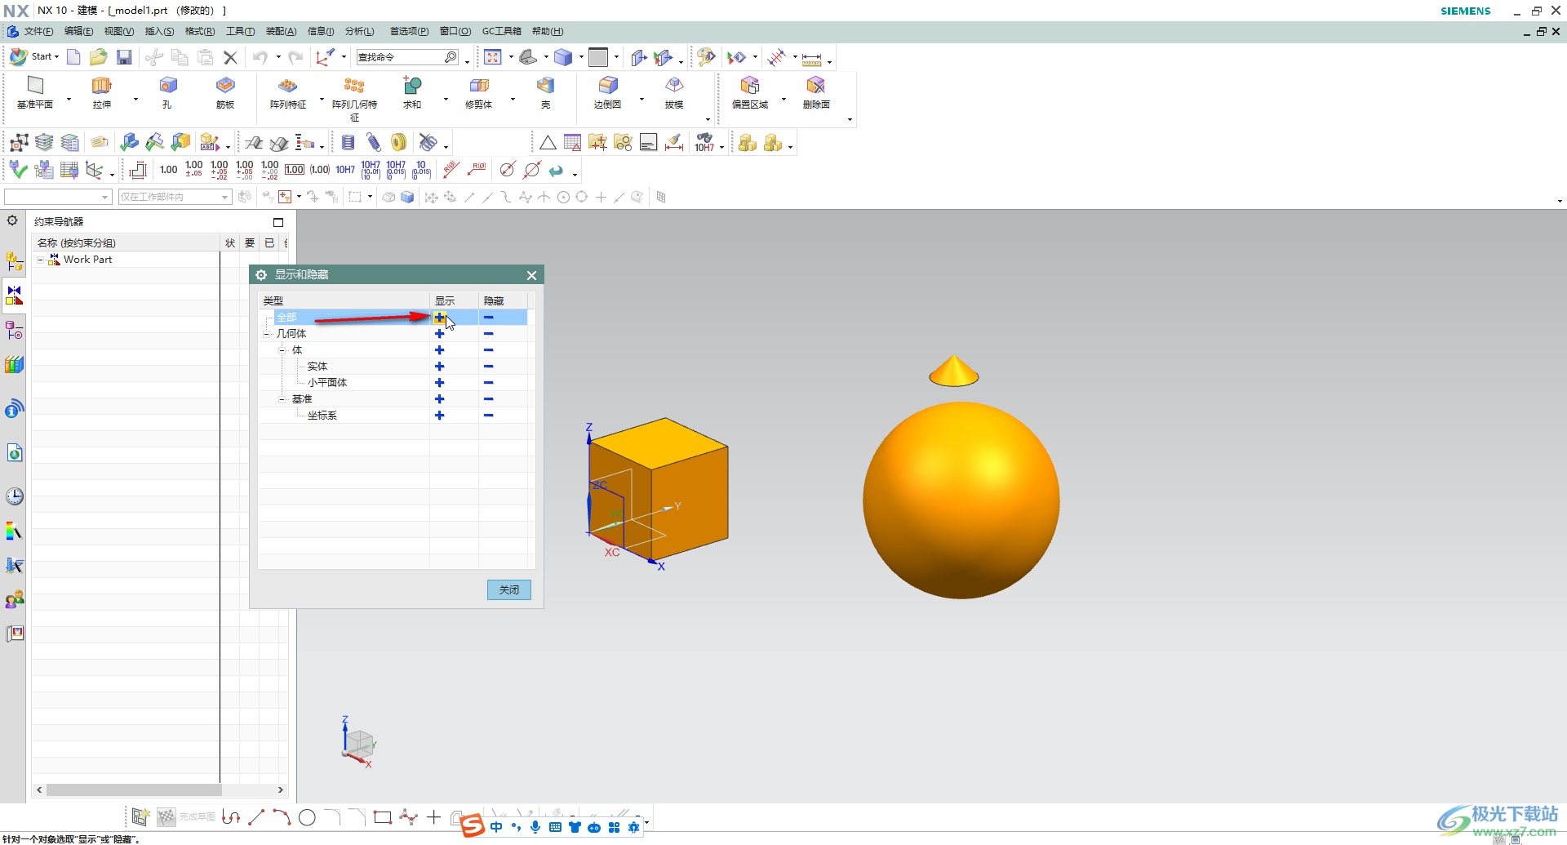Collapse the Work Part tree node

pyautogui.click(x=41, y=260)
